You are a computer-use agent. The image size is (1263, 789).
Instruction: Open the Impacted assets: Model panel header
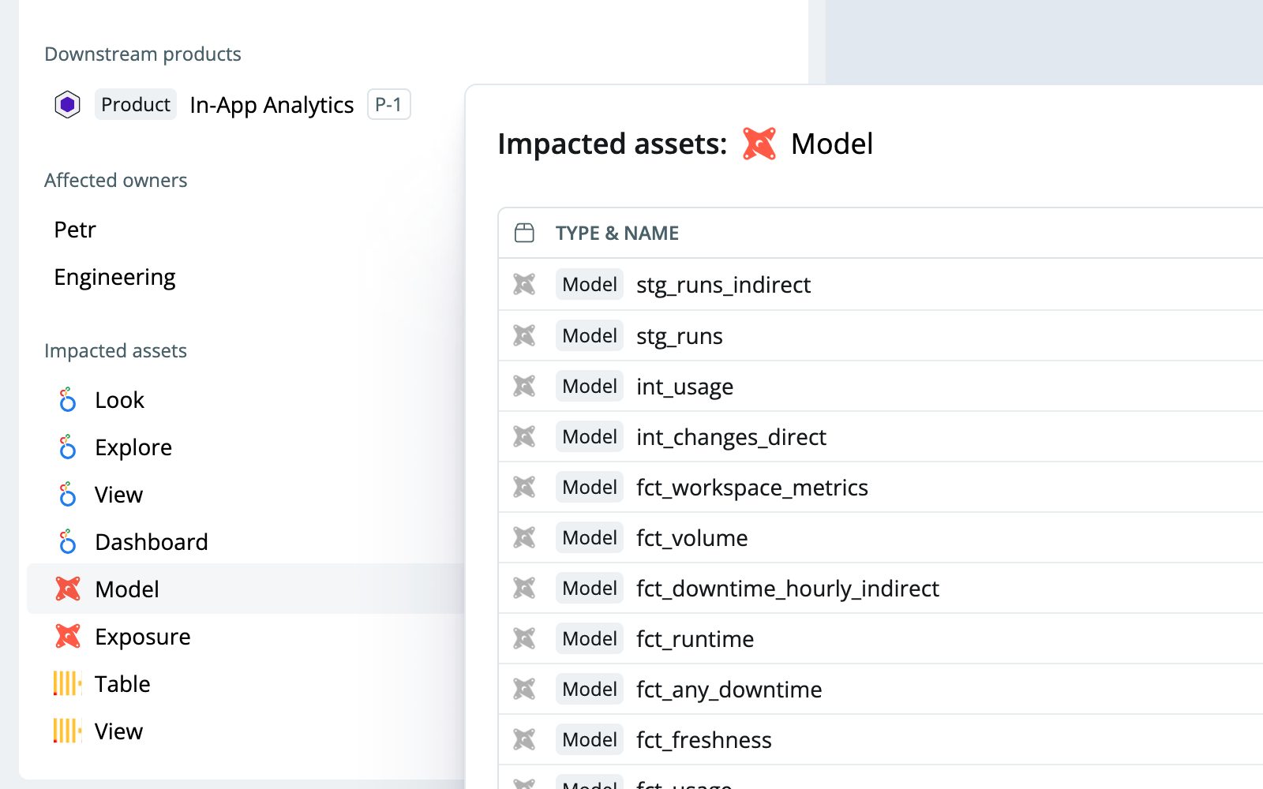click(x=685, y=144)
